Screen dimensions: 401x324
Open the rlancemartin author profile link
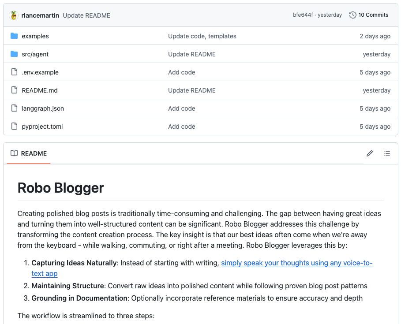click(40, 15)
